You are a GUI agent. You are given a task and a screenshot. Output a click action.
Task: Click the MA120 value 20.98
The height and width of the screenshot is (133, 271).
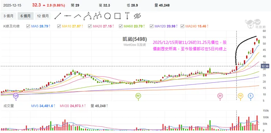[171, 26]
